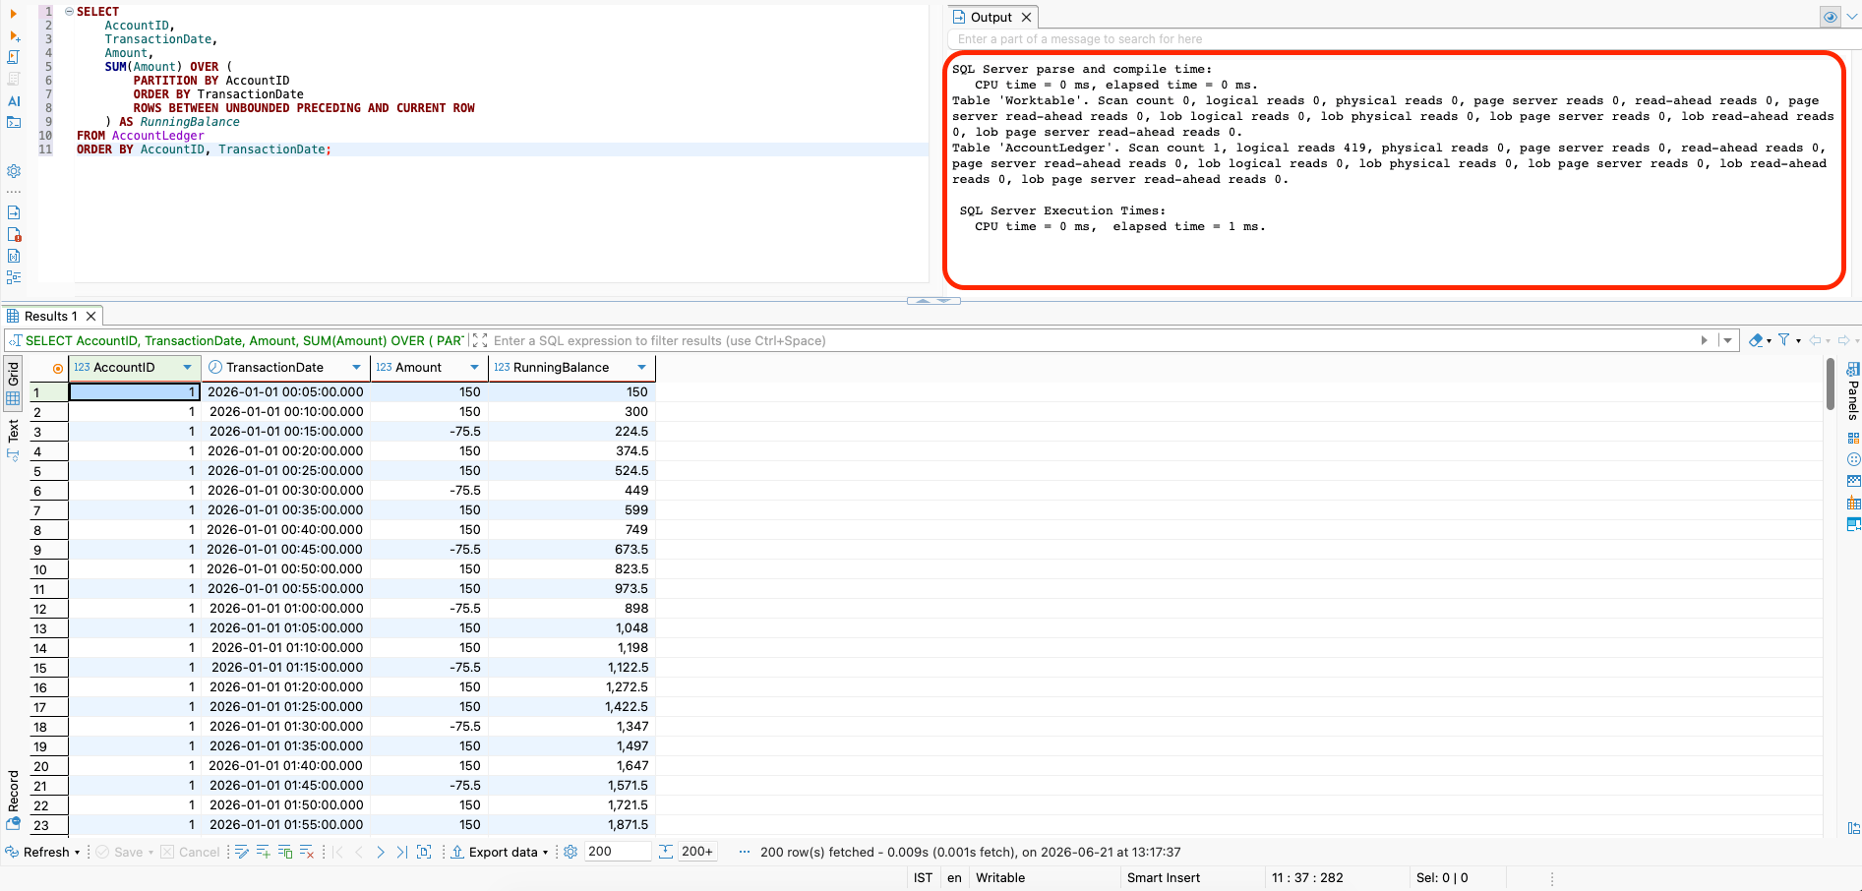Select cell 2026-01-01 01:00:00.000
Viewport: 1862px width, 891px height.
tap(285, 608)
